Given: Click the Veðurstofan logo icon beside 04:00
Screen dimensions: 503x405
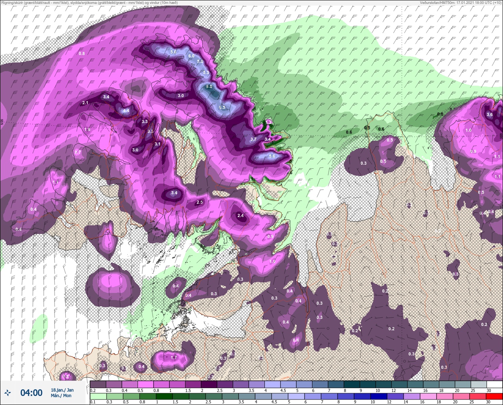Looking at the screenshot, I should 7,392.
